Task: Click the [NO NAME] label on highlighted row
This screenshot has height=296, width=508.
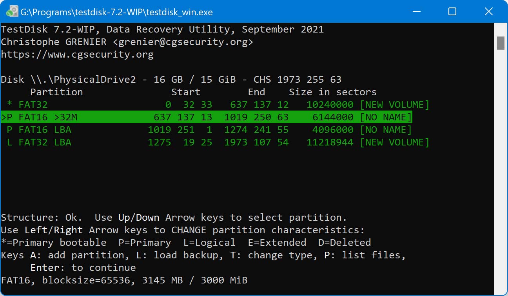Action: [386, 117]
